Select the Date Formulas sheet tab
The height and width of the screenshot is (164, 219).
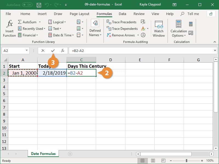43,154
